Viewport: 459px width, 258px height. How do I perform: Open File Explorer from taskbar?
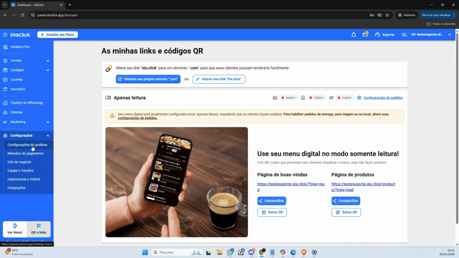pyautogui.click(x=219, y=253)
